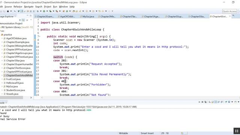Open the Refactor menu
Screen dimensions: 240x135
[18, 7]
